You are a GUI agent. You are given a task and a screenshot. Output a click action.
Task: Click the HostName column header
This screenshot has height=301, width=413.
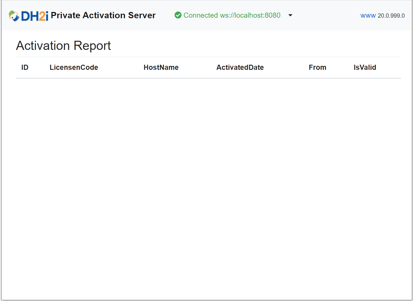[161, 67]
